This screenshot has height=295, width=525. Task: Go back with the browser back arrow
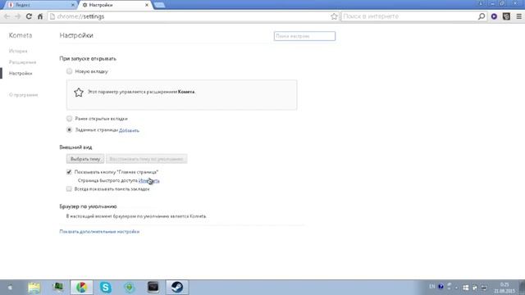[7, 16]
